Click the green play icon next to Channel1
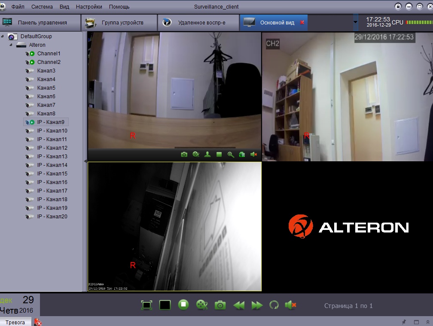Image resolution: width=433 pixels, height=326 pixels. pyautogui.click(x=32, y=54)
